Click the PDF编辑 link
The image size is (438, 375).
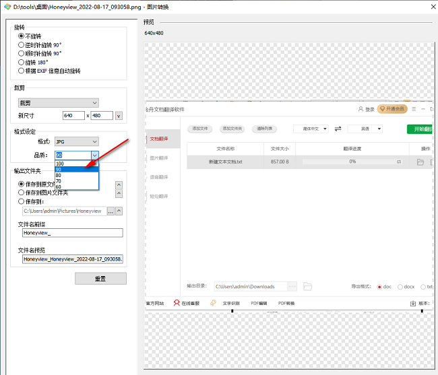(x=259, y=303)
